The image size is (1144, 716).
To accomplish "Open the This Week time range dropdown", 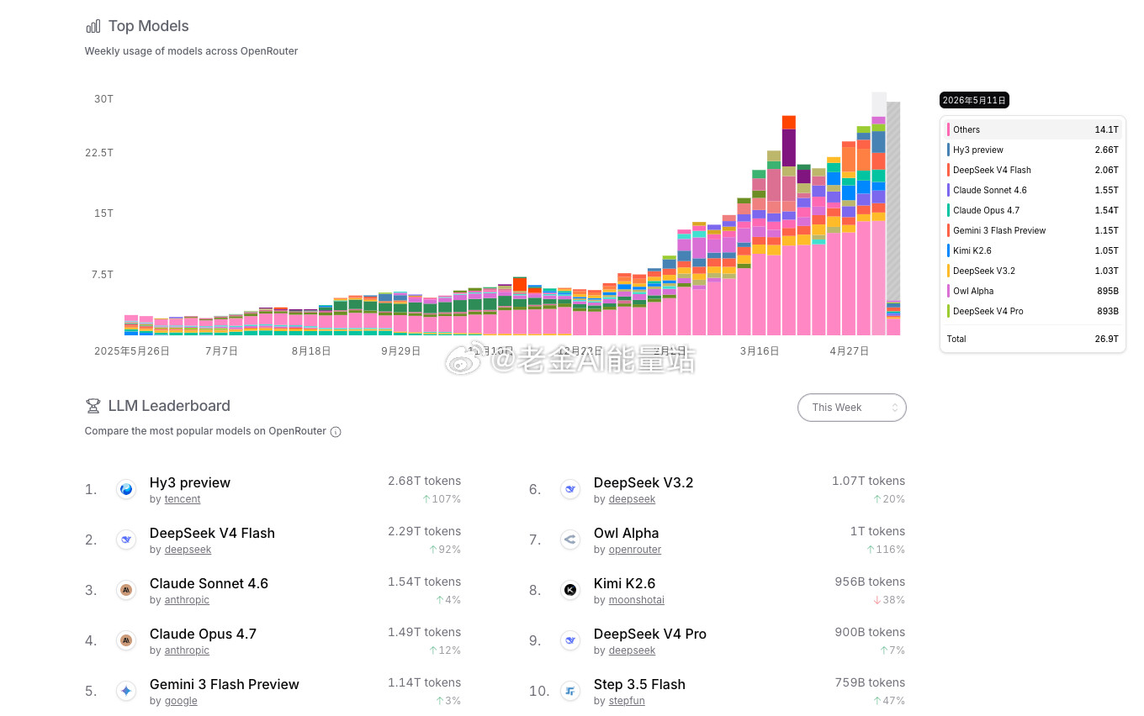I will point(852,408).
